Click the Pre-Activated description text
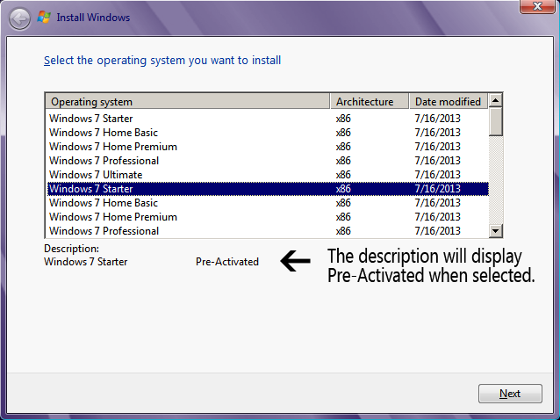 pyautogui.click(x=227, y=262)
